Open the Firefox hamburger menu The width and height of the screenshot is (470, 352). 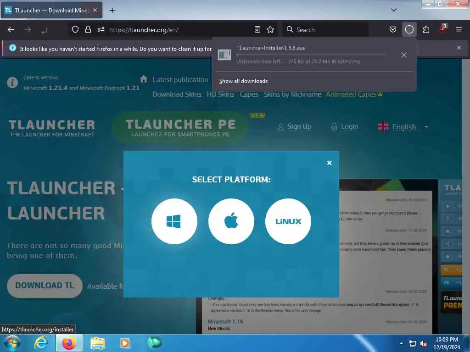pyautogui.click(x=459, y=29)
